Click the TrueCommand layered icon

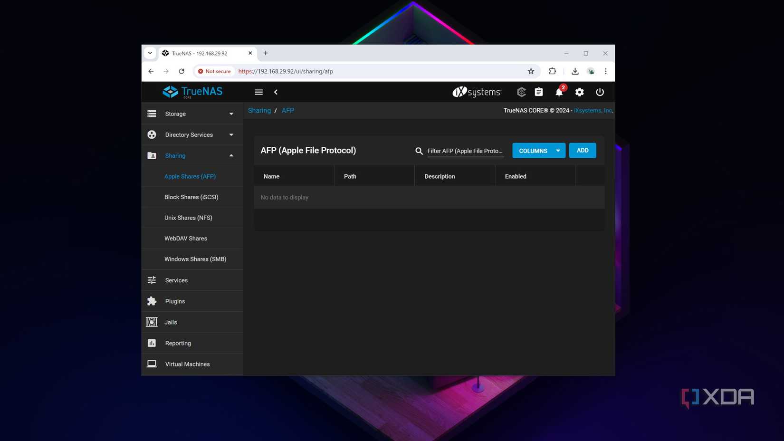tap(521, 92)
